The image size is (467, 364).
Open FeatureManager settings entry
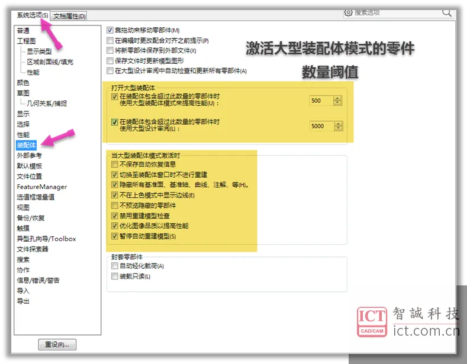(x=41, y=187)
